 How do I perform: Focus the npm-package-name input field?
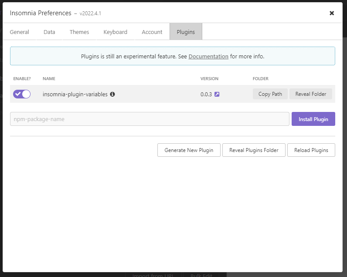point(150,119)
